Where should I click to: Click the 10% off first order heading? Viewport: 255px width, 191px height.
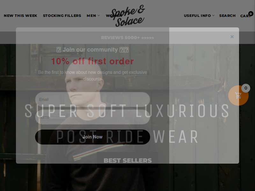click(x=92, y=61)
